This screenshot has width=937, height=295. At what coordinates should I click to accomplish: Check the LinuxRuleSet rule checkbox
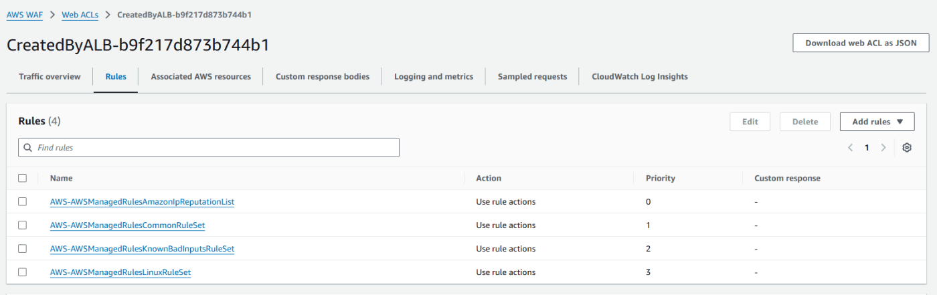coord(23,272)
